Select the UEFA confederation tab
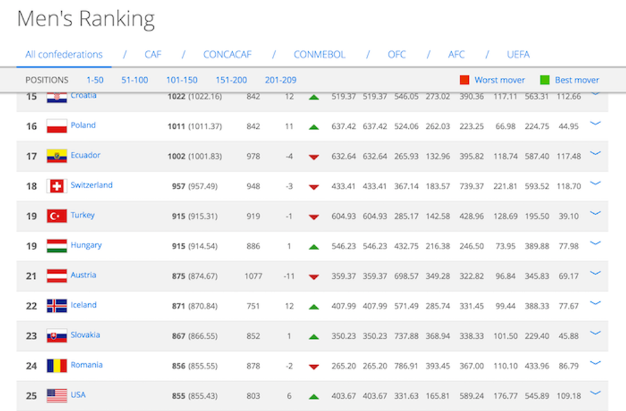 [518, 54]
